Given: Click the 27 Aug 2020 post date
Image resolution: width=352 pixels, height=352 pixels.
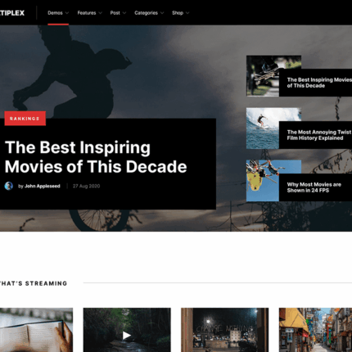Looking at the screenshot, I should coord(86,186).
